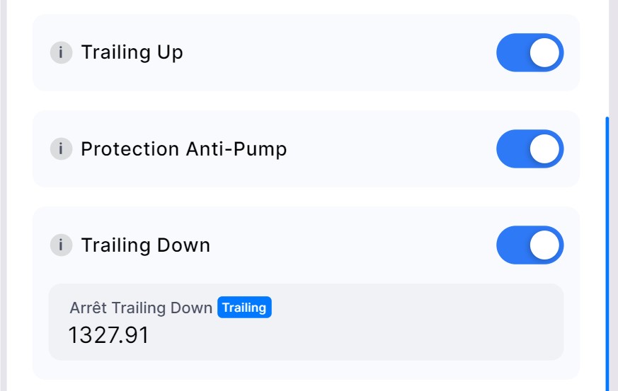Toggle the Trailing Down switch off

click(x=530, y=245)
